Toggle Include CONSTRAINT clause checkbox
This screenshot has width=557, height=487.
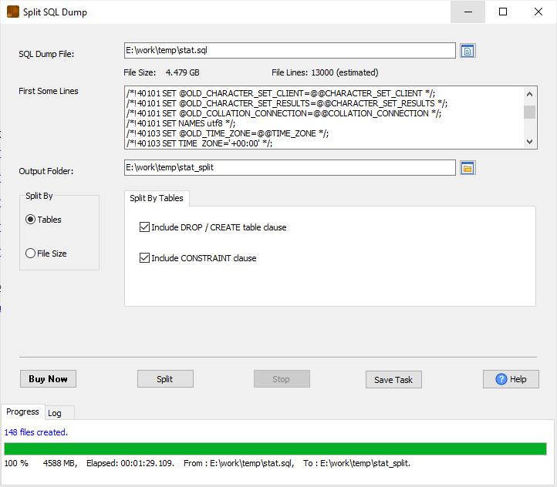point(144,258)
